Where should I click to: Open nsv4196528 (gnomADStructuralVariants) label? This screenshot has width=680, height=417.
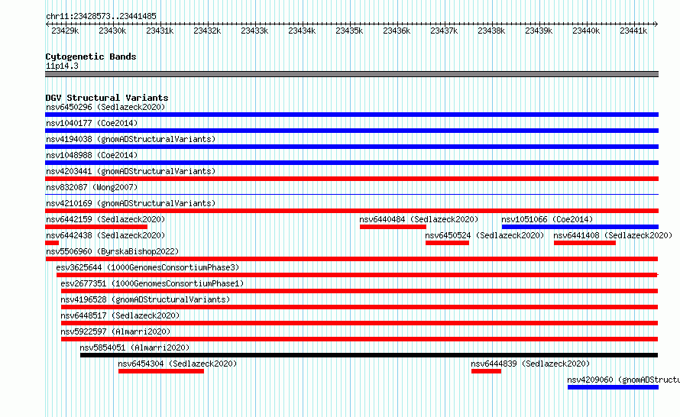click(x=145, y=299)
